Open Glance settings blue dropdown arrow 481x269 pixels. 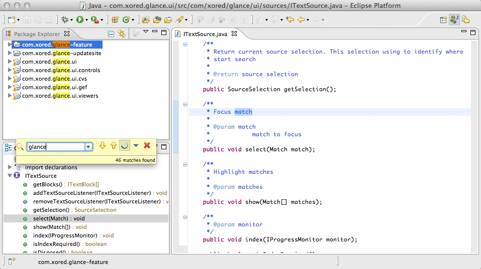136,145
